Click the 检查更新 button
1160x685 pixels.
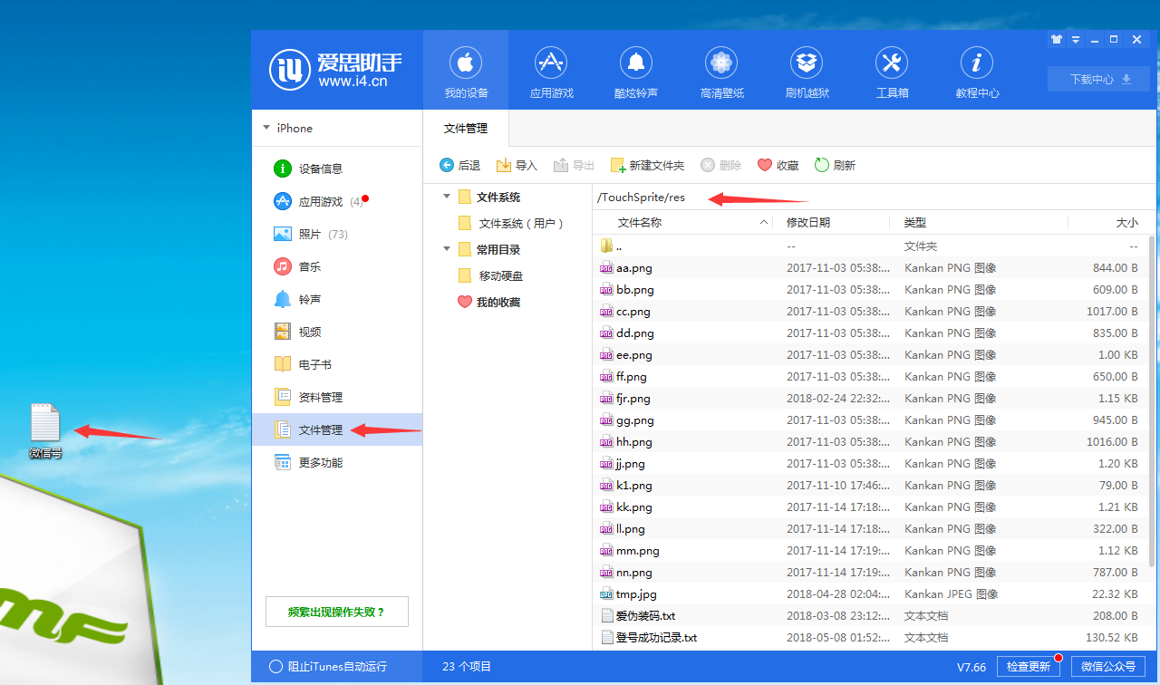(1029, 666)
